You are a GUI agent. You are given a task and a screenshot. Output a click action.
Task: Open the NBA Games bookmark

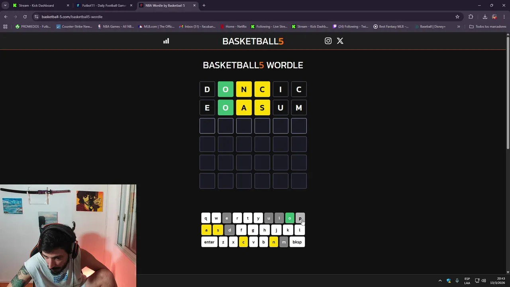click(116, 27)
